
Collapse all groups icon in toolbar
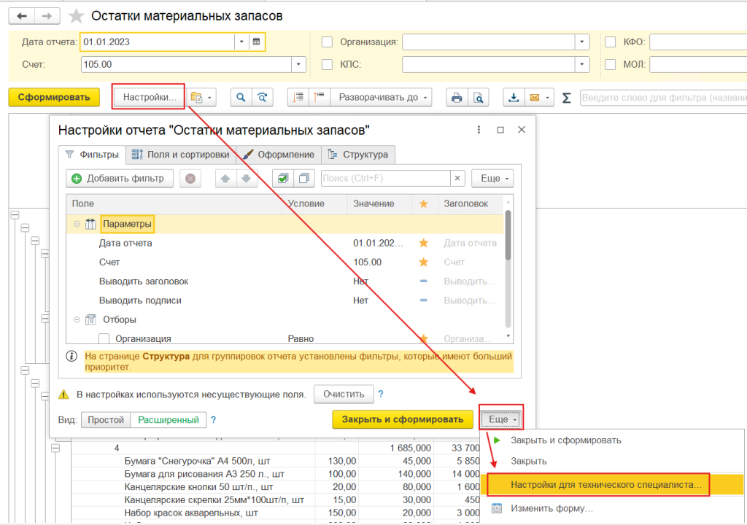[x=298, y=97]
